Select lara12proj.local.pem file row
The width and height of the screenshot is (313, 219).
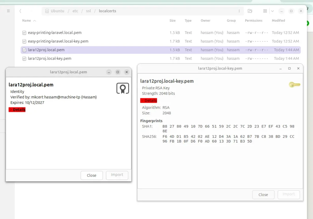pyautogui.click(x=160, y=50)
